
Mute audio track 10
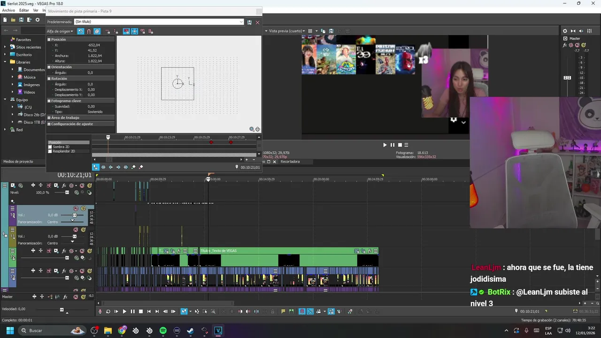pos(76,208)
